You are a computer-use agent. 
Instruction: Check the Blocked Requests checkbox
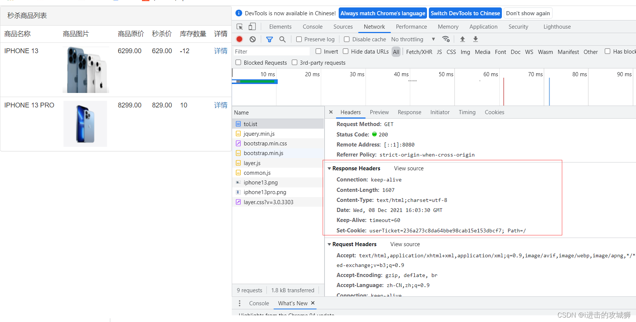238,62
